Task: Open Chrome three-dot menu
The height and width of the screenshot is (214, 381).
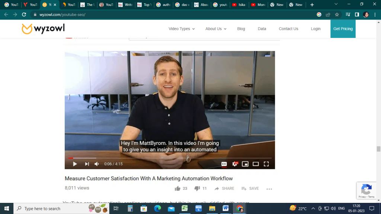Action: click(x=375, y=14)
